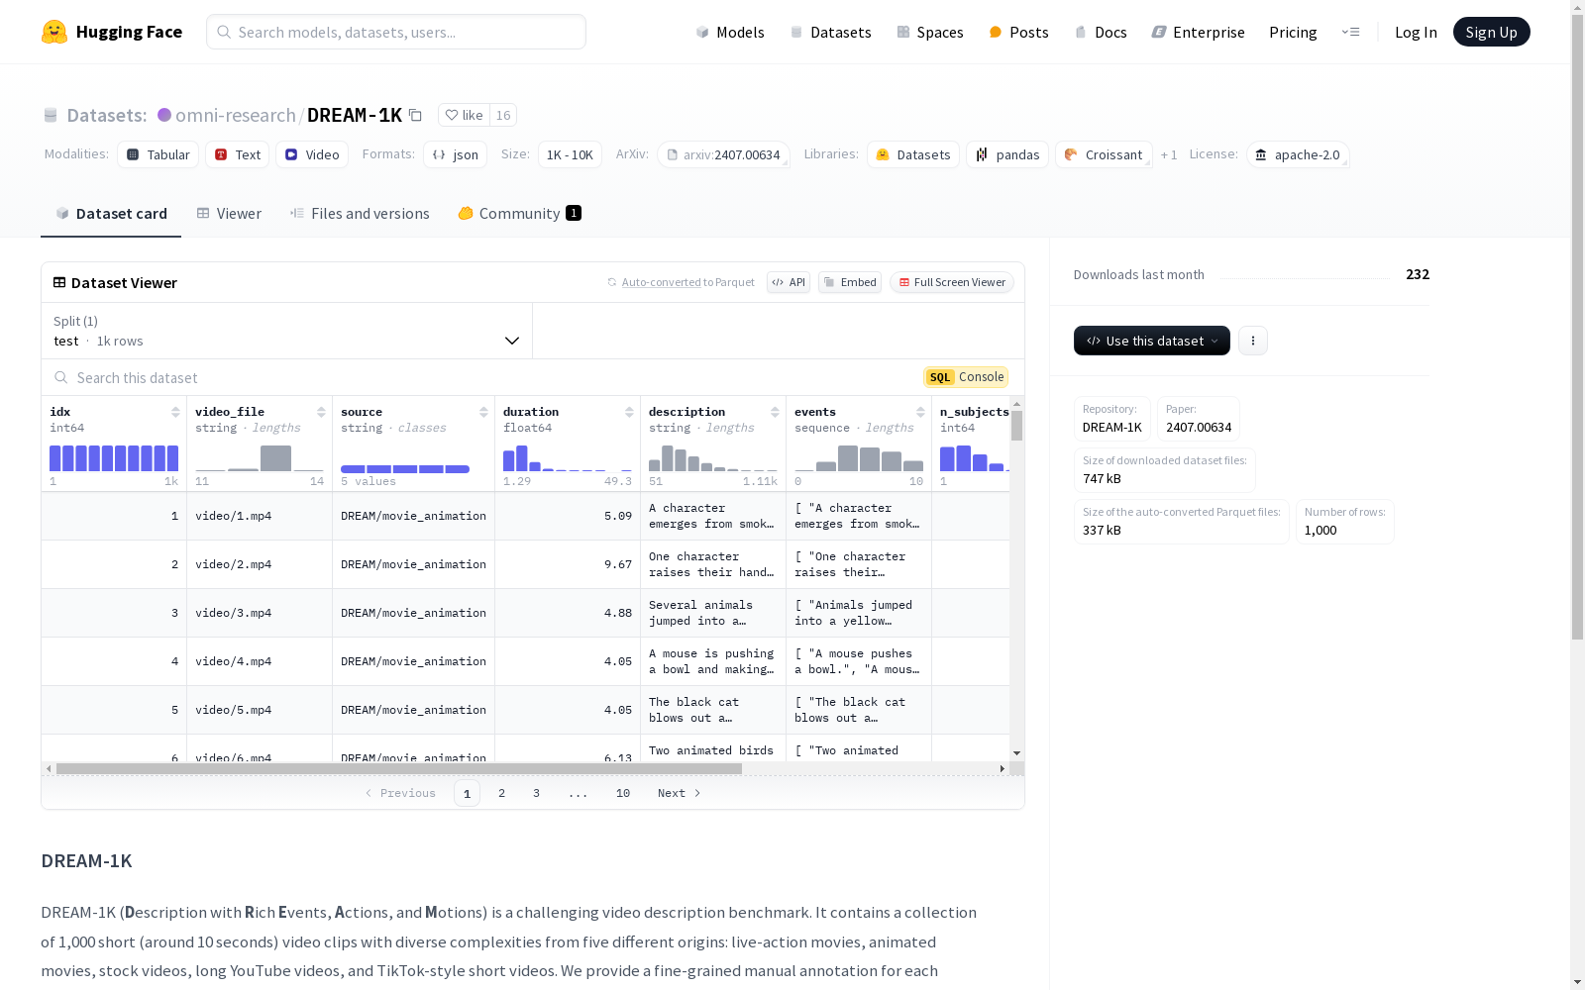The image size is (1585, 990).
Task: Click the vertical scrollbar thumb of the data table
Action: coord(1016,426)
